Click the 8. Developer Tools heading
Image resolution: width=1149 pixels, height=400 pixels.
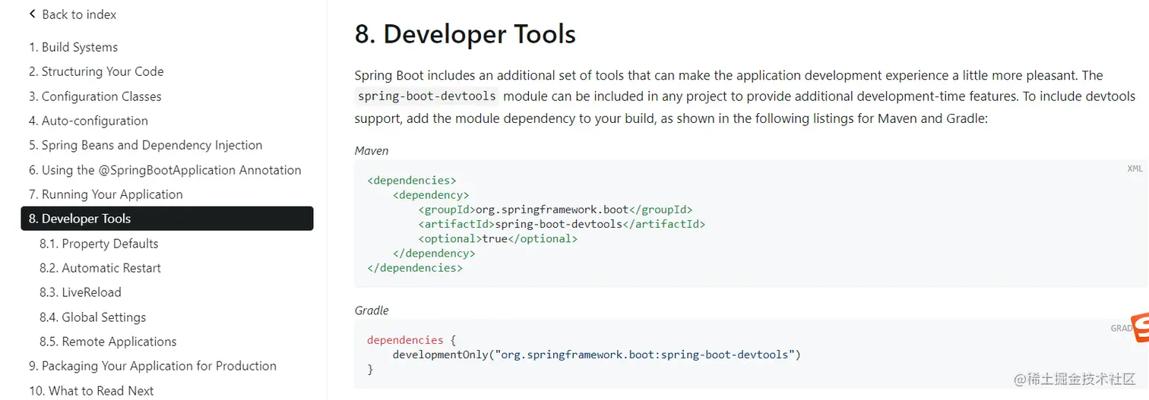[465, 34]
